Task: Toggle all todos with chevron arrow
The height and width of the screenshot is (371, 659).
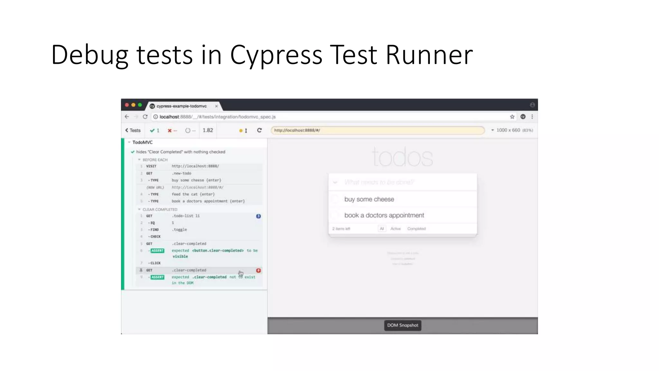Action: (335, 182)
